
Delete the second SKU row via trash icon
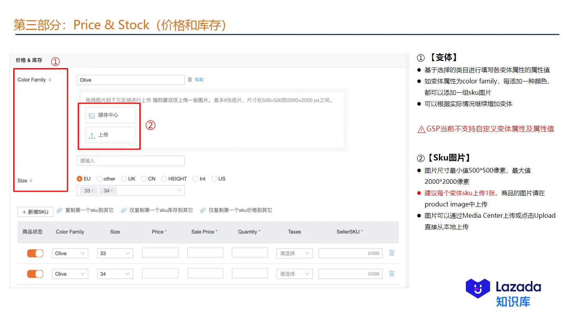click(x=391, y=273)
